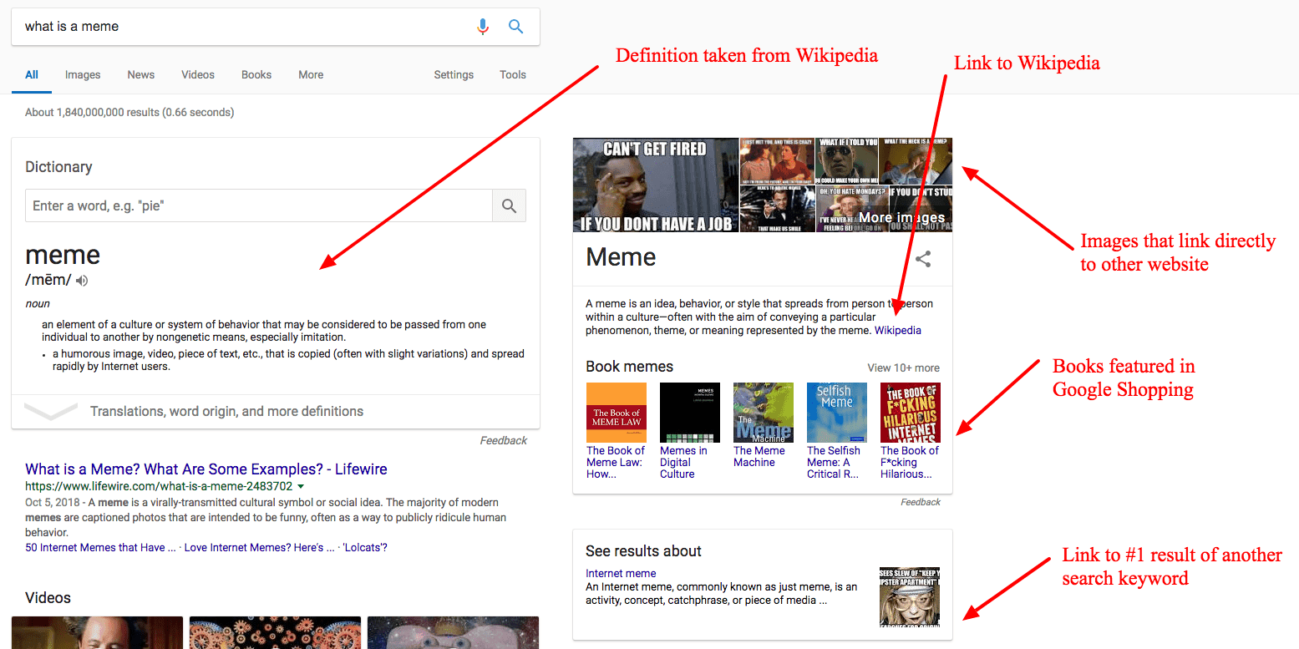Open the Internet meme thumbnail image

(910, 596)
